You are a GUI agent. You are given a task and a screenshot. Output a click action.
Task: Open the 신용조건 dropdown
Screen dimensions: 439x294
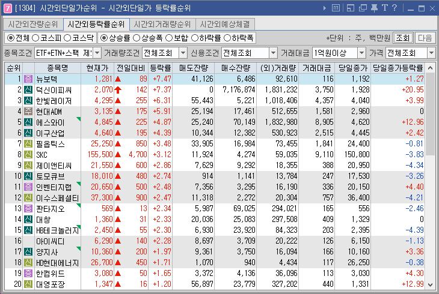(x=273, y=53)
